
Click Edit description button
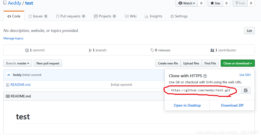click(x=249, y=31)
